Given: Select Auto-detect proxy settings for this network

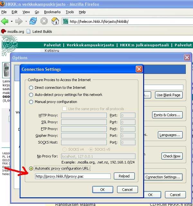Looking at the screenshot, I should (31, 95).
